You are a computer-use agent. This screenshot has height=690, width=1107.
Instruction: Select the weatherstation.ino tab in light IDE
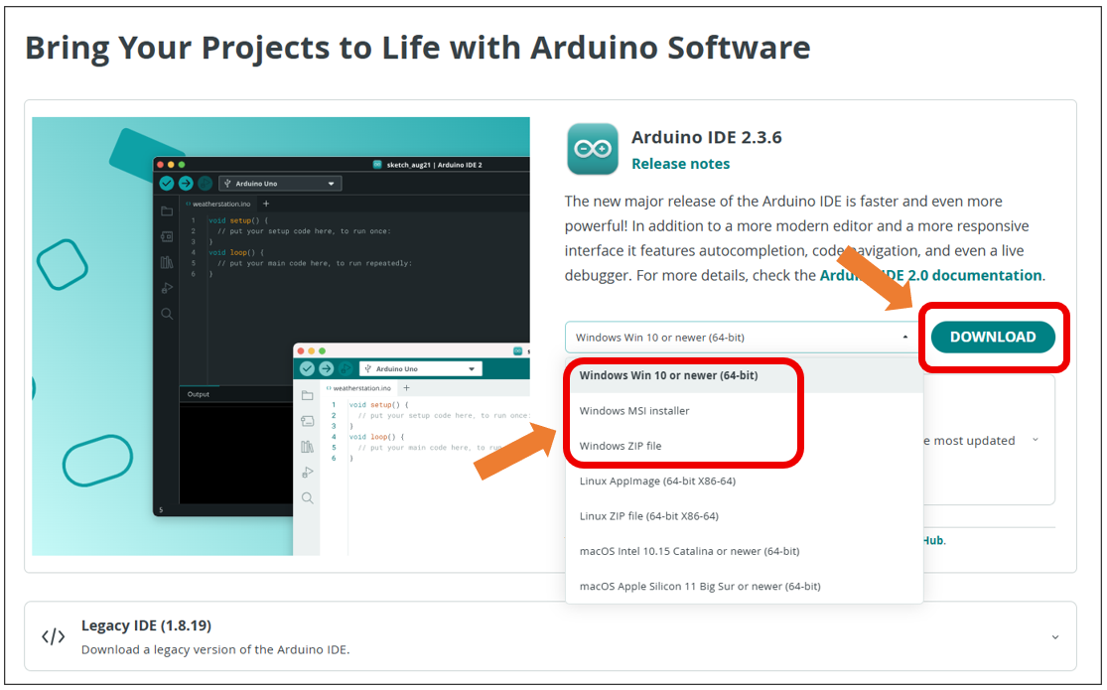(358, 388)
